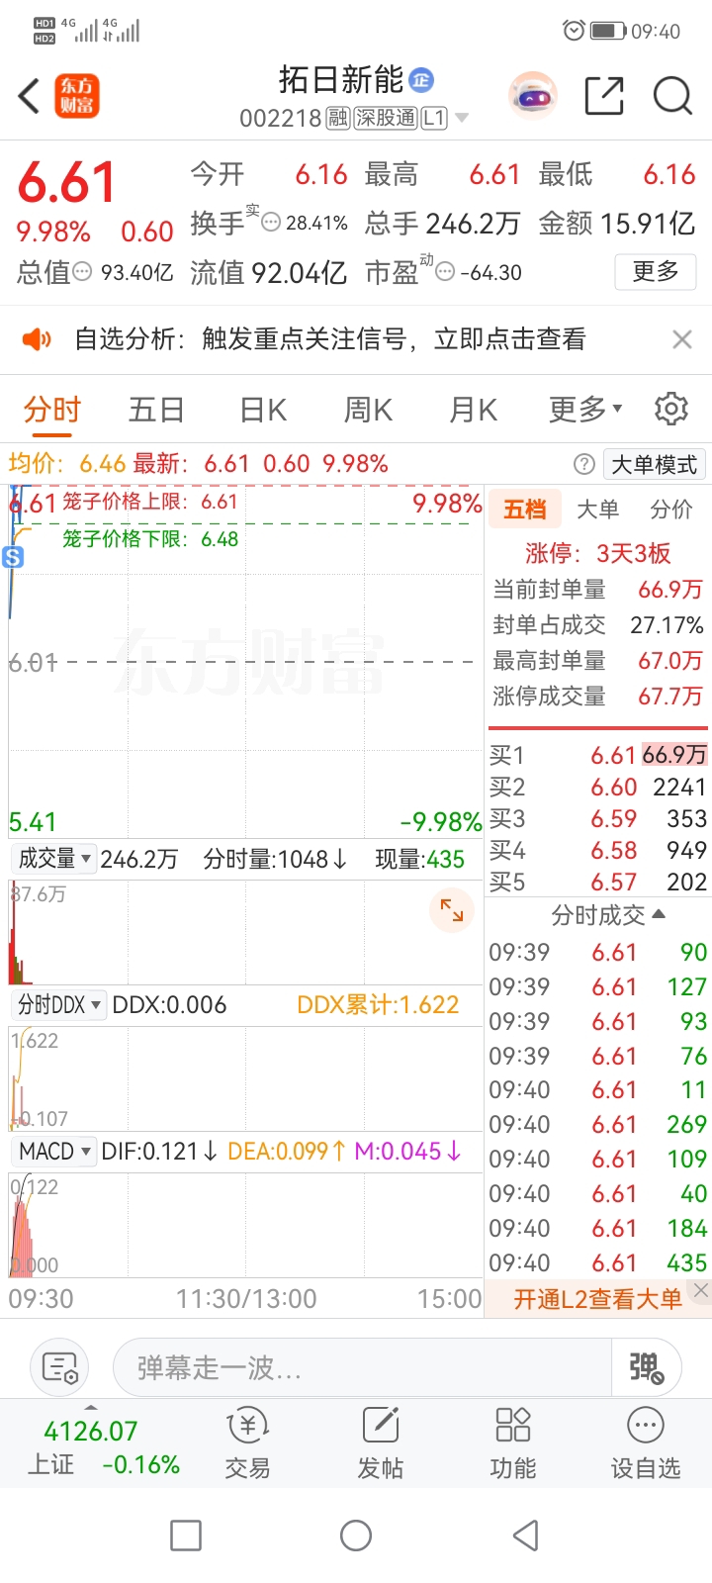Tap 开通L2查看大单 link

click(597, 1299)
